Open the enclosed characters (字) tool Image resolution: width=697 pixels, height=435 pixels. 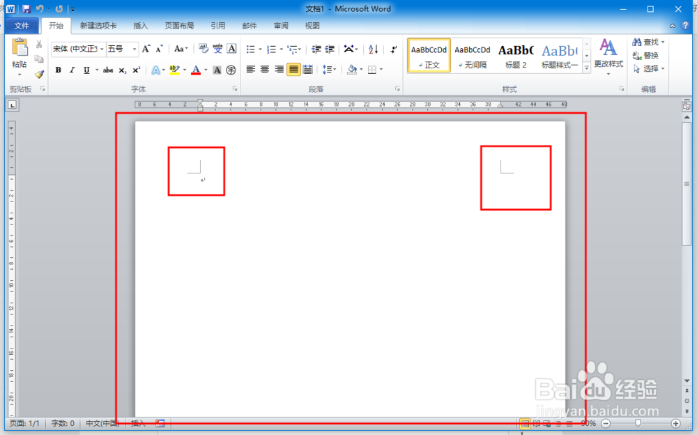click(231, 70)
